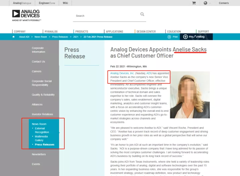Click the About ADI breadcrumb

[24, 37]
